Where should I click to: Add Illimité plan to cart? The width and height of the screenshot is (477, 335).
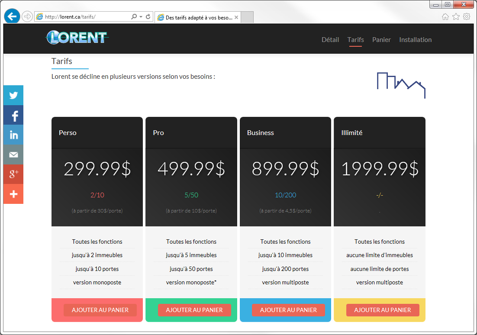point(383,310)
